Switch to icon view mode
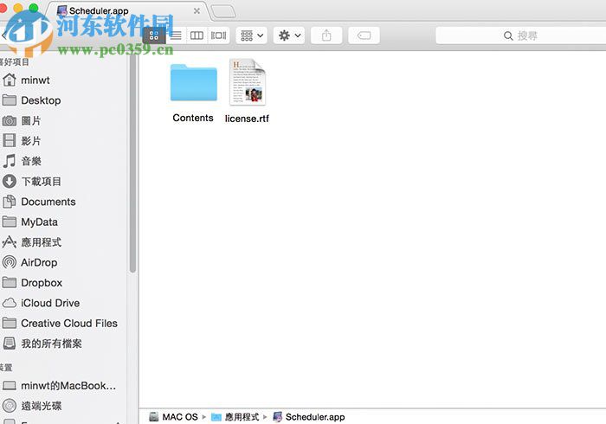This screenshot has height=424, width=606. tap(154, 35)
